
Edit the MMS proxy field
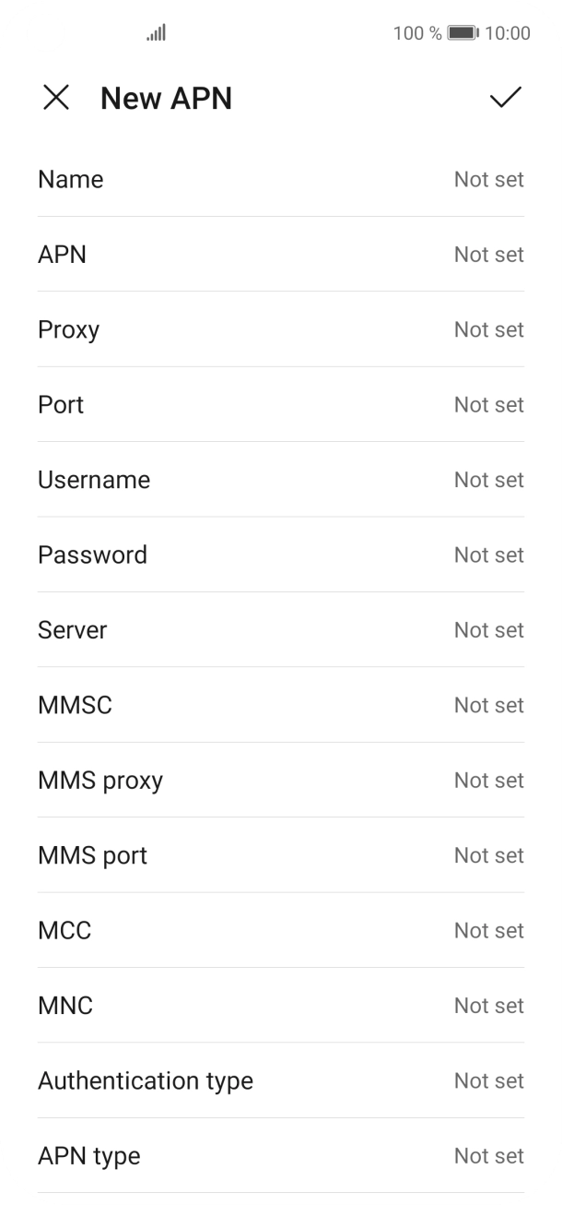click(281, 781)
